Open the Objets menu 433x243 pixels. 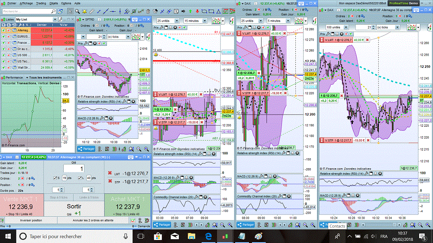(54, 3)
